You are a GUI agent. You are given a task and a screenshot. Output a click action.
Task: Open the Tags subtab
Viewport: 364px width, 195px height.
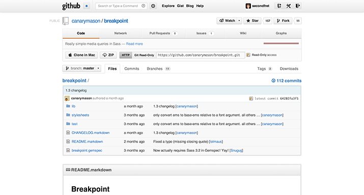(x=264, y=69)
